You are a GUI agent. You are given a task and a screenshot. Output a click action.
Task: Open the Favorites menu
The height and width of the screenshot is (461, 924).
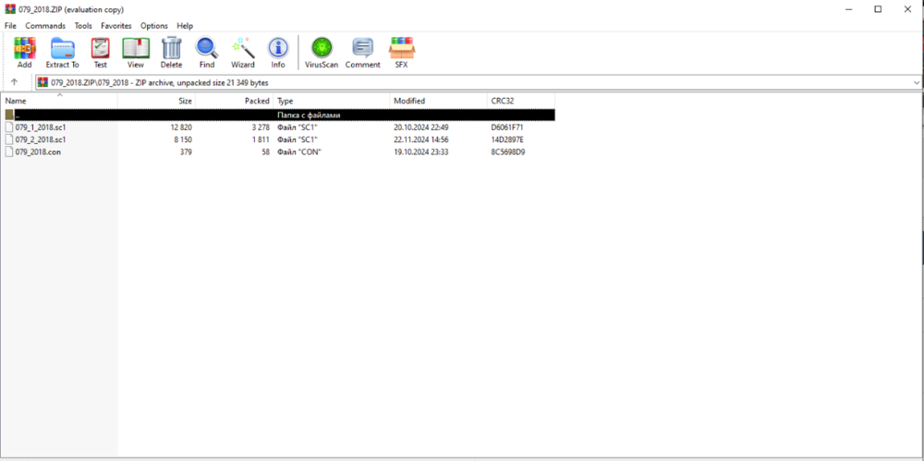click(x=116, y=26)
